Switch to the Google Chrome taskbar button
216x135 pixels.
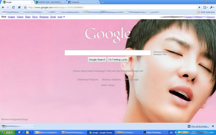101,133
